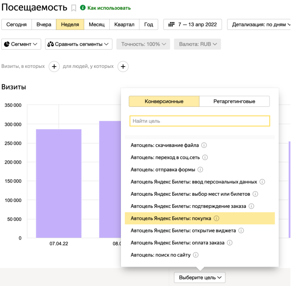Click the bookmark icon next to Посещаемость

coord(74,8)
